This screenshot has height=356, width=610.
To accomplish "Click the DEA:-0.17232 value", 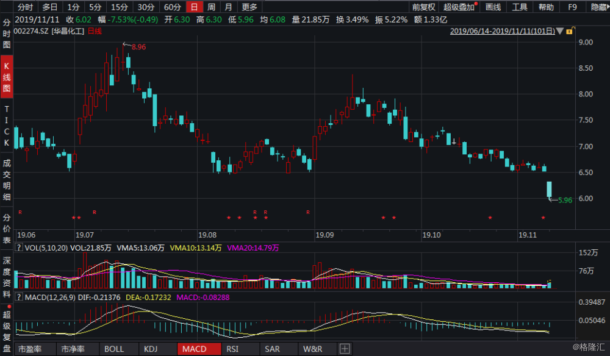I will coord(148,297).
